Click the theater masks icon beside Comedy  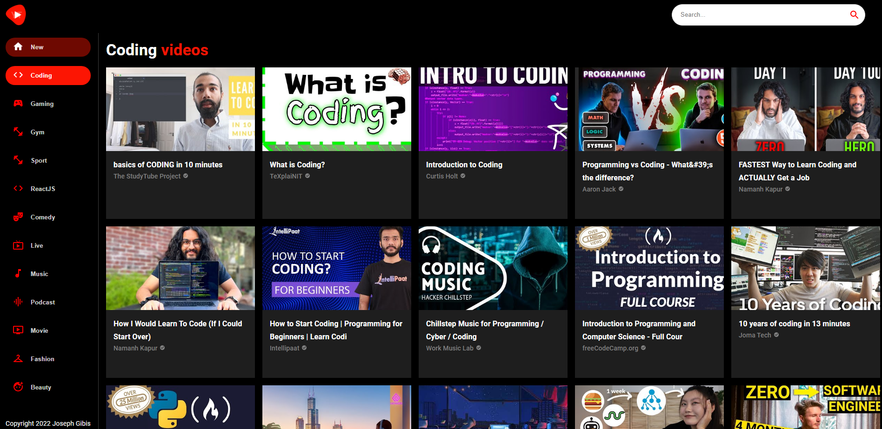coord(18,217)
